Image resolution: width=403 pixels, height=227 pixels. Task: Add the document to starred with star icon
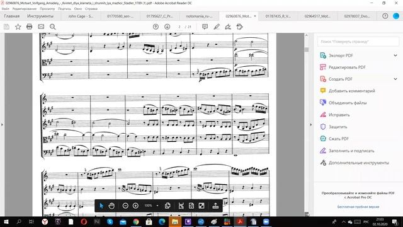pos(18,26)
